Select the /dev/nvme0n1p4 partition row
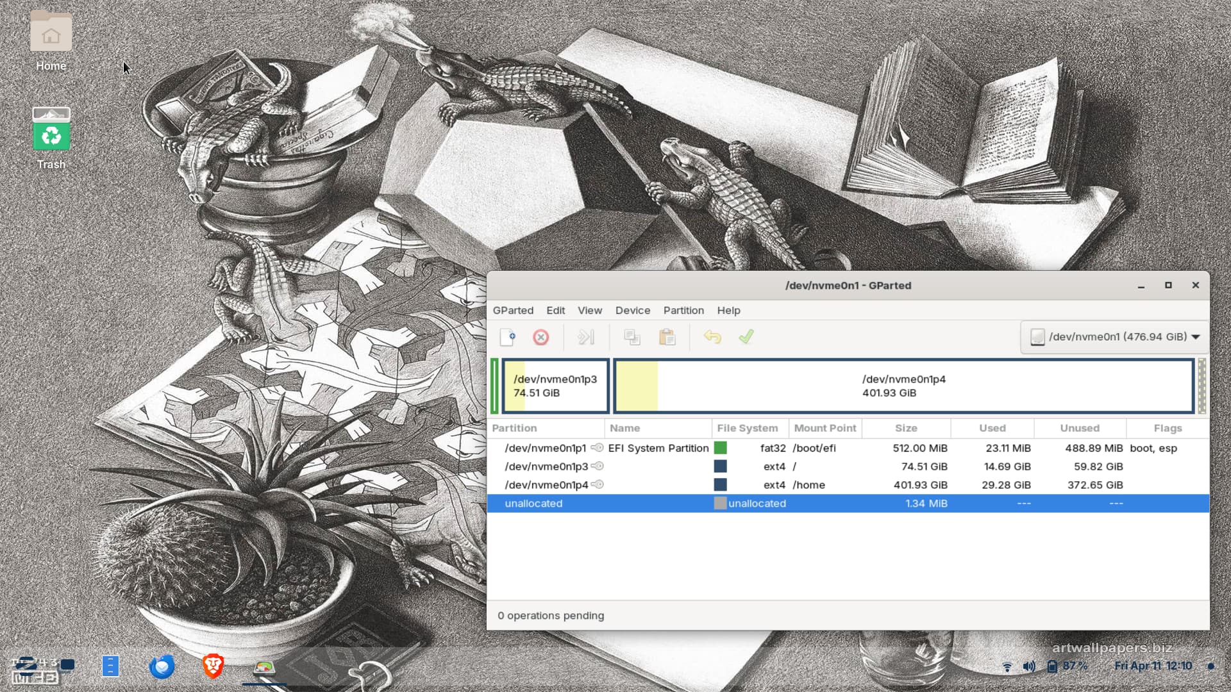The width and height of the screenshot is (1231, 692). click(848, 484)
